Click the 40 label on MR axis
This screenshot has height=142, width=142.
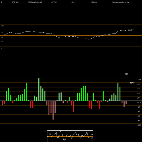[139, 93]
